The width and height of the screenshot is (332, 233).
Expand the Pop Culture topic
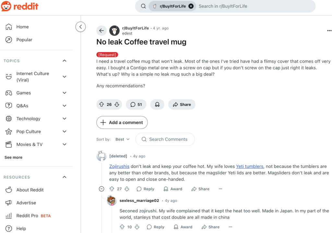pos(65,132)
